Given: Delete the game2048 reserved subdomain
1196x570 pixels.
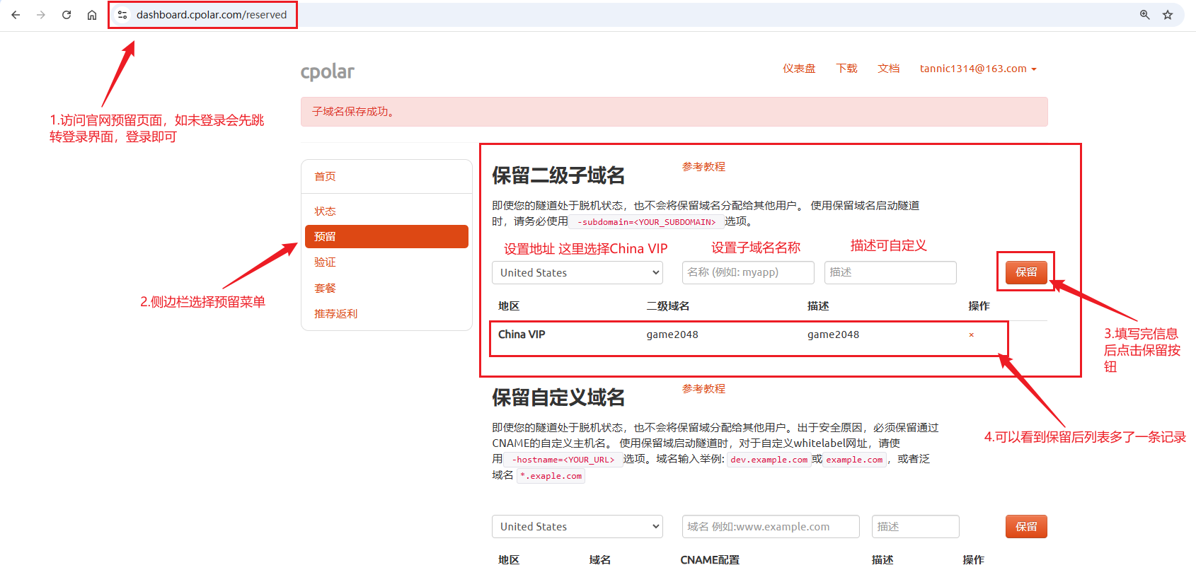Looking at the screenshot, I should 971,335.
